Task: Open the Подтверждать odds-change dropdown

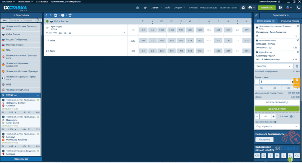Action: [x=277, y=126]
